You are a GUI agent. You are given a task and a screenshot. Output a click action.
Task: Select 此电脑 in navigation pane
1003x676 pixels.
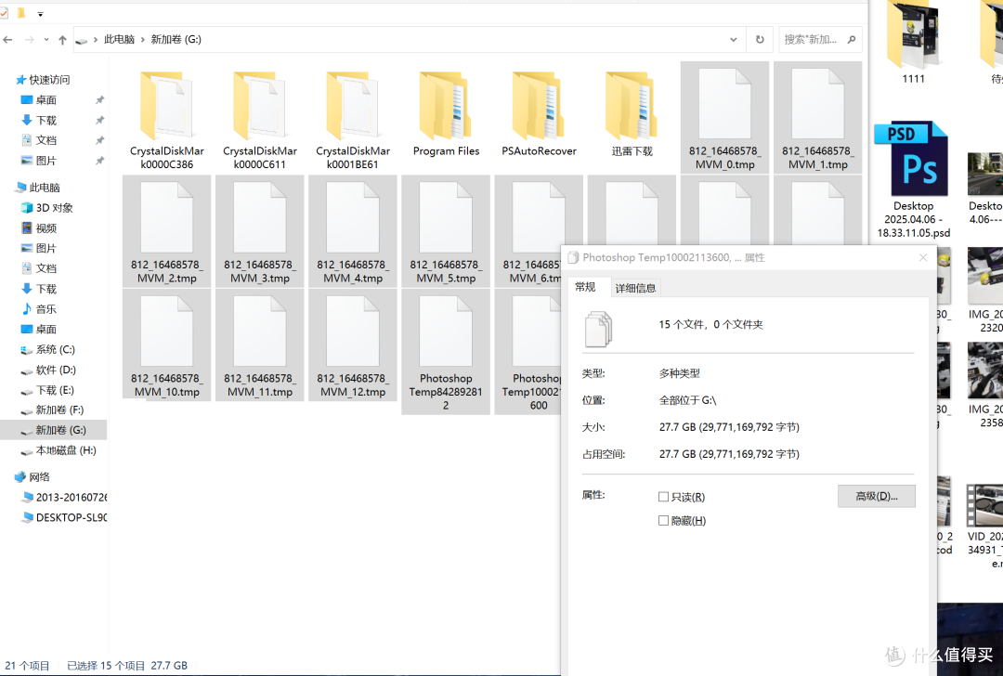(45, 188)
